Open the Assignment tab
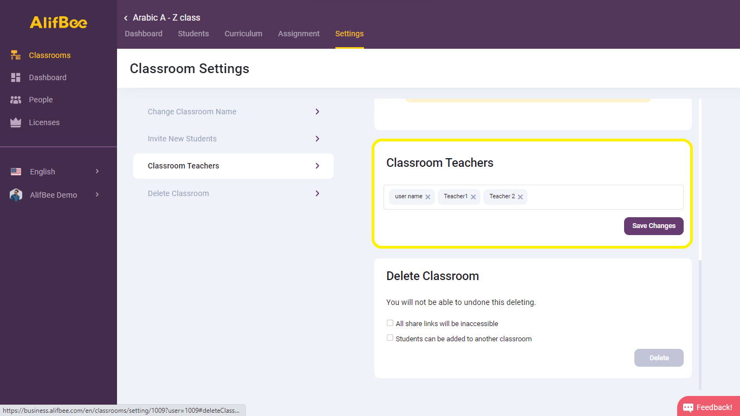This screenshot has width=740, height=416. pos(298,34)
